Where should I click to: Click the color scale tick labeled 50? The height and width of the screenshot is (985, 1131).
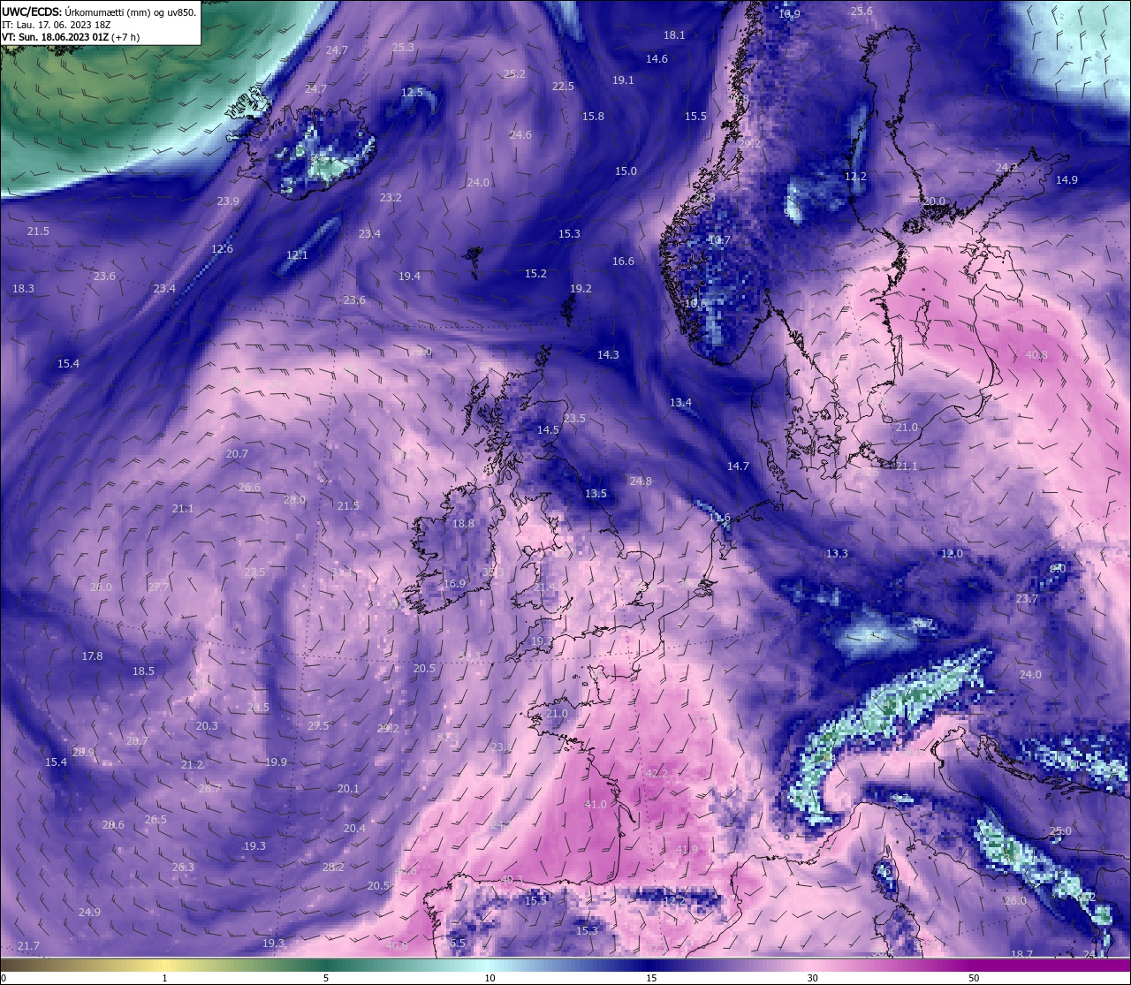click(973, 978)
